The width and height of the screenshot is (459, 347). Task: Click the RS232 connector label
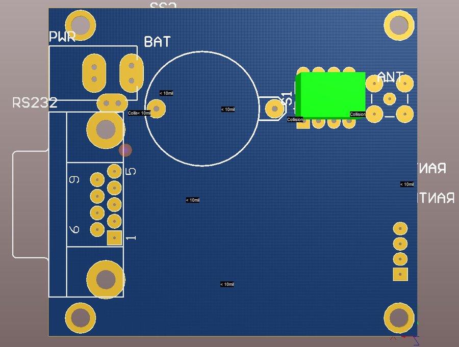tap(35, 103)
